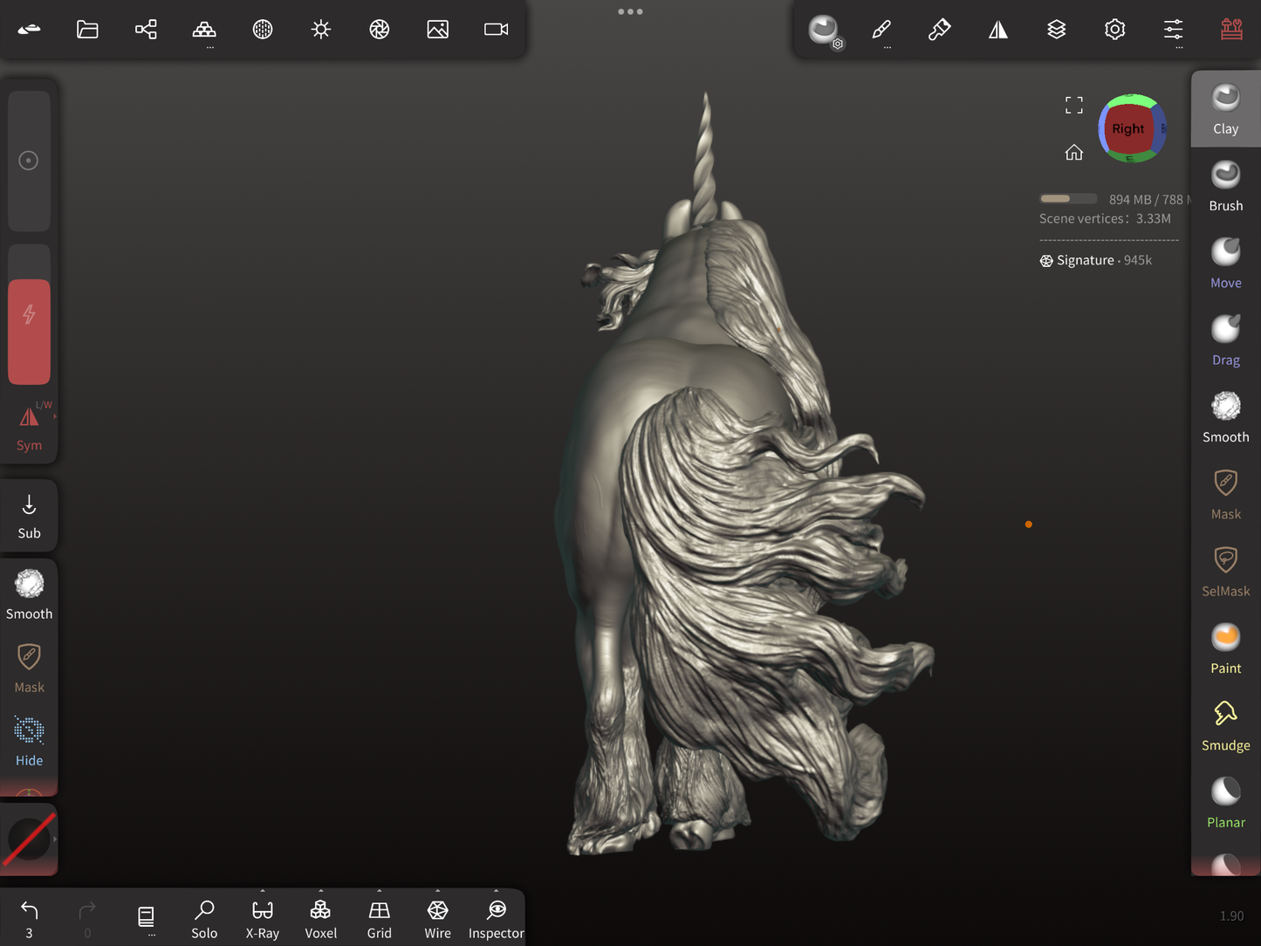This screenshot has height=946, width=1261.
Task: Open the scene hierarchy icon
Action: click(146, 30)
